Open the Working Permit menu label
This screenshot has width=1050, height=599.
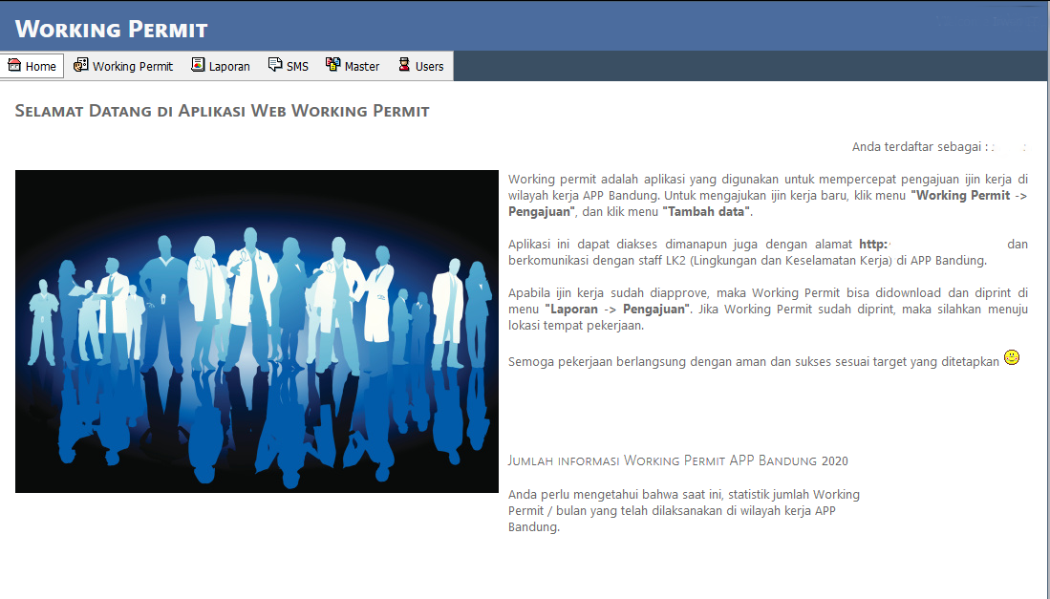click(x=133, y=67)
